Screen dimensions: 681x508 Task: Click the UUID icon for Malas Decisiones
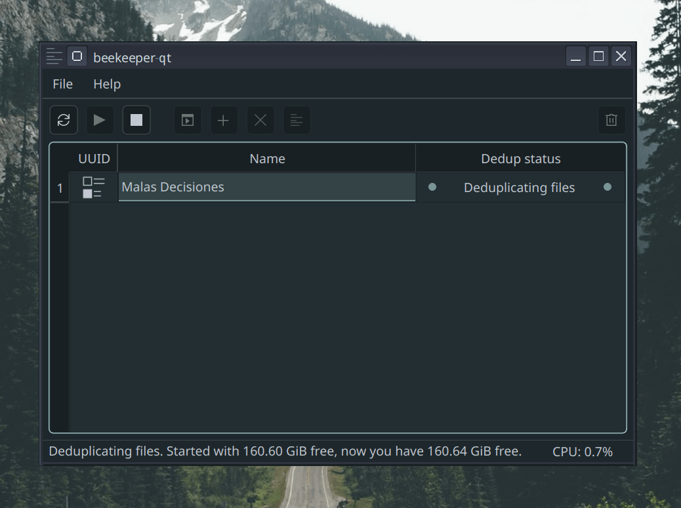point(94,187)
